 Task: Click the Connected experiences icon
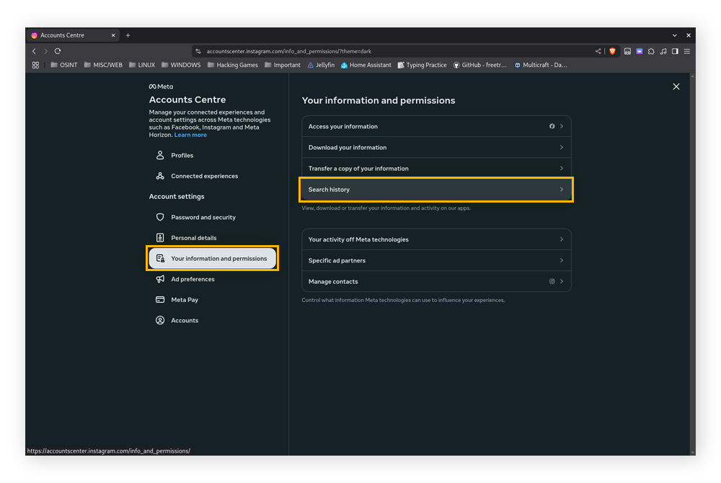pyautogui.click(x=160, y=176)
